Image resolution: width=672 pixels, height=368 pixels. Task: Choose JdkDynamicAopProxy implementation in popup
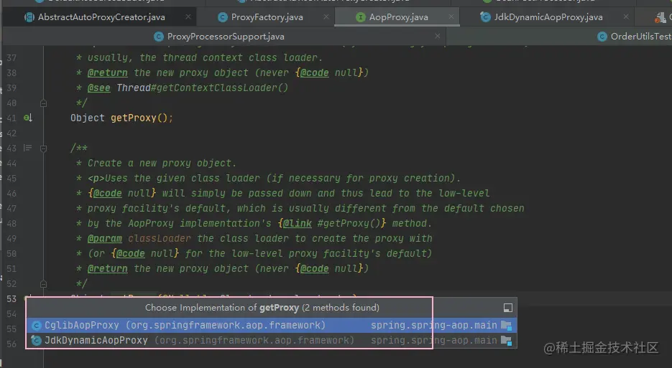click(272, 341)
